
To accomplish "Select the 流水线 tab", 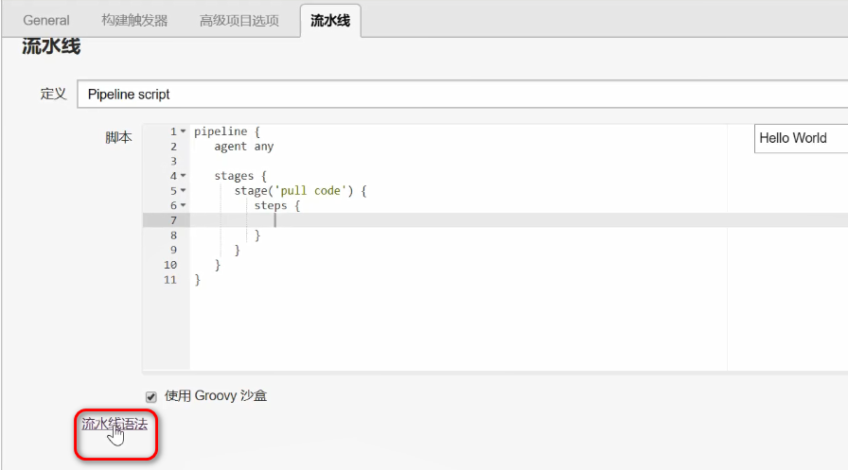I will pyautogui.click(x=330, y=21).
